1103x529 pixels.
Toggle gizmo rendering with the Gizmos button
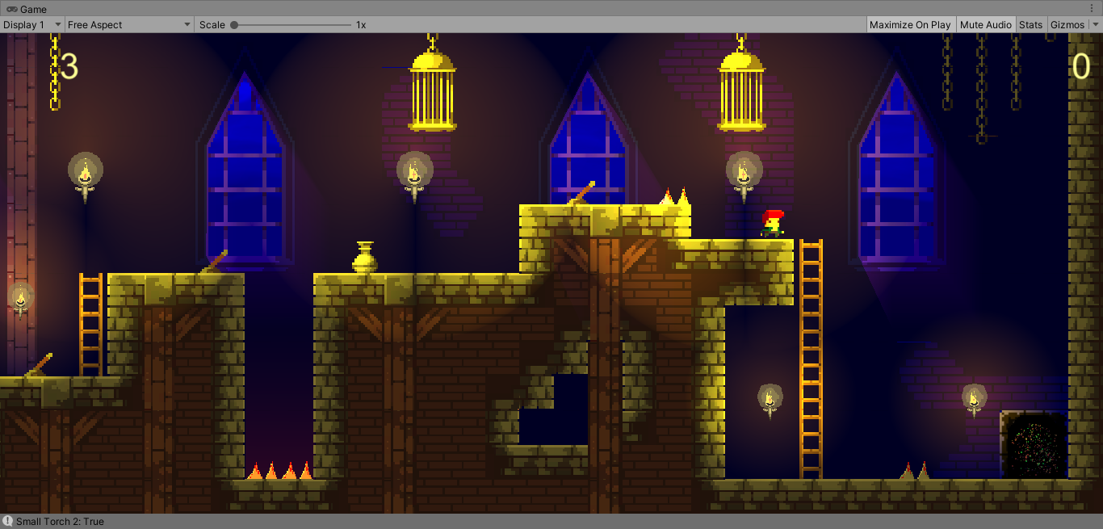coord(1067,24)
